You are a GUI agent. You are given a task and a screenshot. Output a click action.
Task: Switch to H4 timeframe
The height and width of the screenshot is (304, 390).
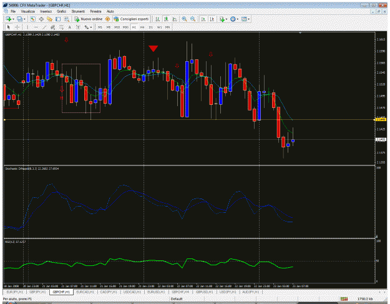point(142,27)
